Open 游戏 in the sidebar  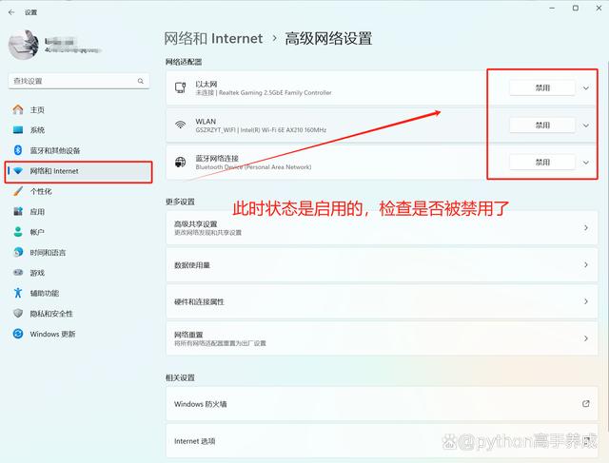pos(79,273)
